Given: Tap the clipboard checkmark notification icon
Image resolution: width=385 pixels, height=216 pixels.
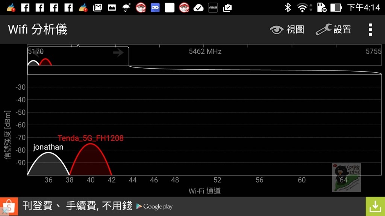Looking at the screenshot, I should tap(227, 8).
